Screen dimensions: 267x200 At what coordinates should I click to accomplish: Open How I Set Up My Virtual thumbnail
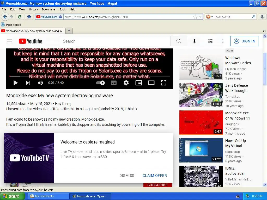[201, 150]
